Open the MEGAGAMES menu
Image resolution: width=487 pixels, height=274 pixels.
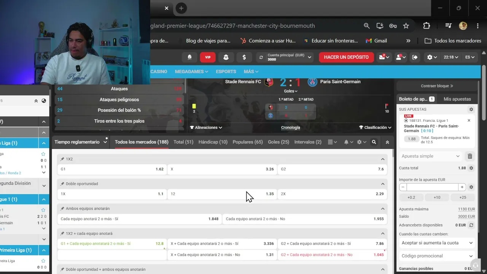coord(191,72)
